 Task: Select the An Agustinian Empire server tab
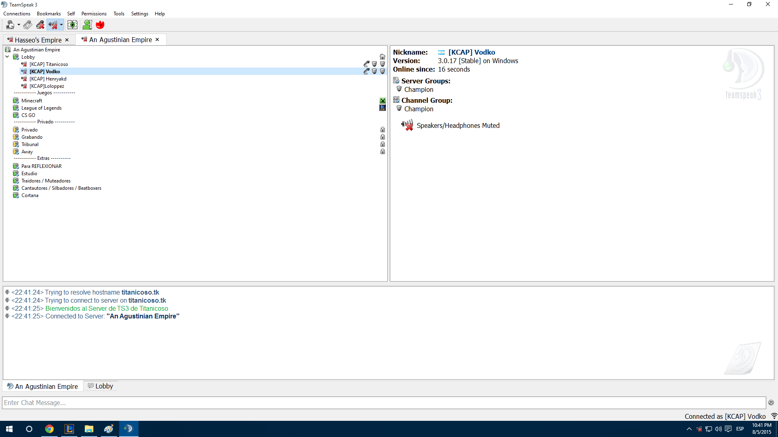point(120,40)
